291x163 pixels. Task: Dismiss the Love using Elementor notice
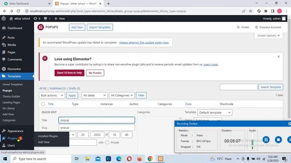[279, 57]
